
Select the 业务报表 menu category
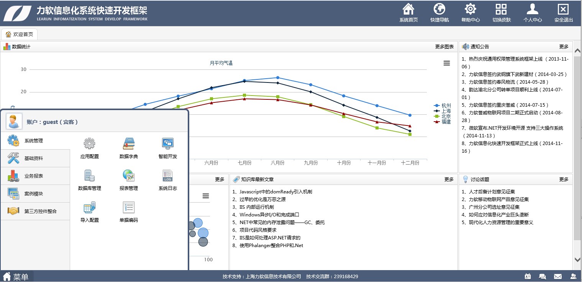pyautogui.click(x=35, y=176)
